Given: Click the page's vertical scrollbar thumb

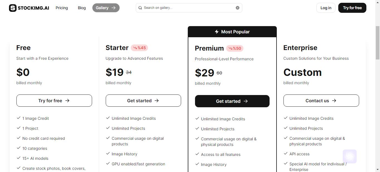Looking at the screenshot, I should point(377,43).
